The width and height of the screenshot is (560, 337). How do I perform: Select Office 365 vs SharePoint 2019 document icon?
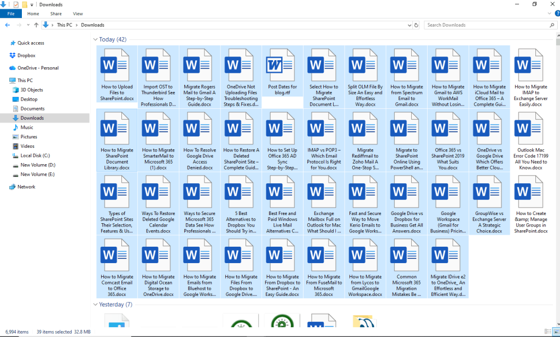click(446, 129)
